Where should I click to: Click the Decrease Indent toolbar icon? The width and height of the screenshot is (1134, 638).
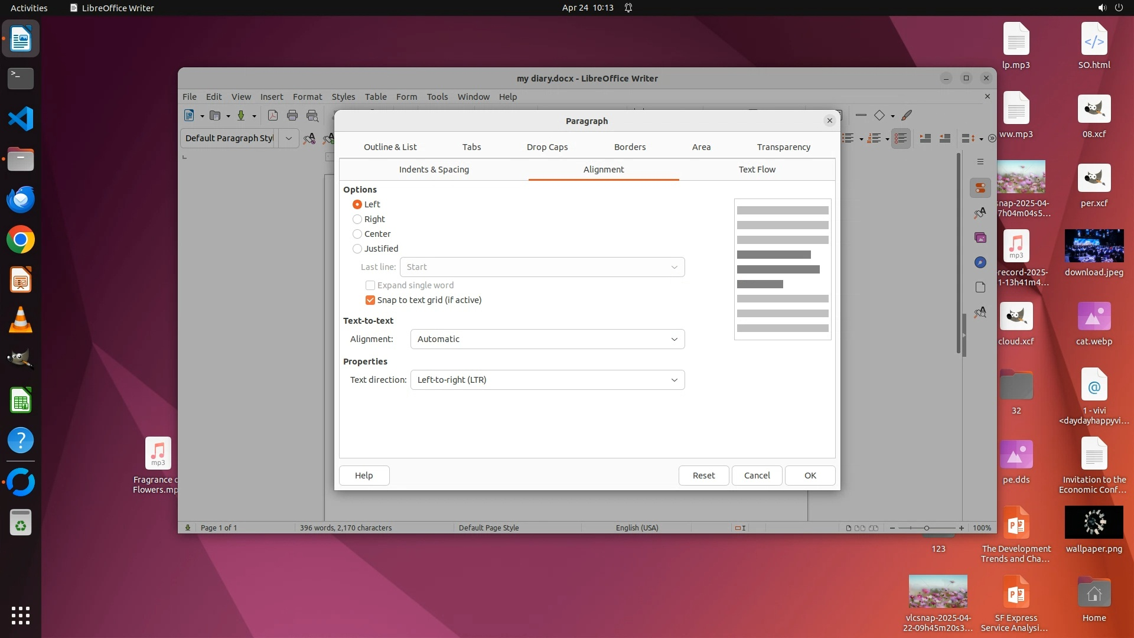point(945,138)
